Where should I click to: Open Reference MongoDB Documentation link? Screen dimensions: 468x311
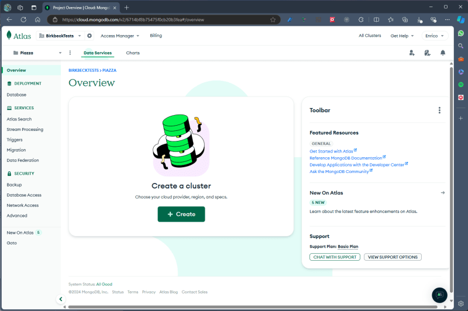point(347,158)
